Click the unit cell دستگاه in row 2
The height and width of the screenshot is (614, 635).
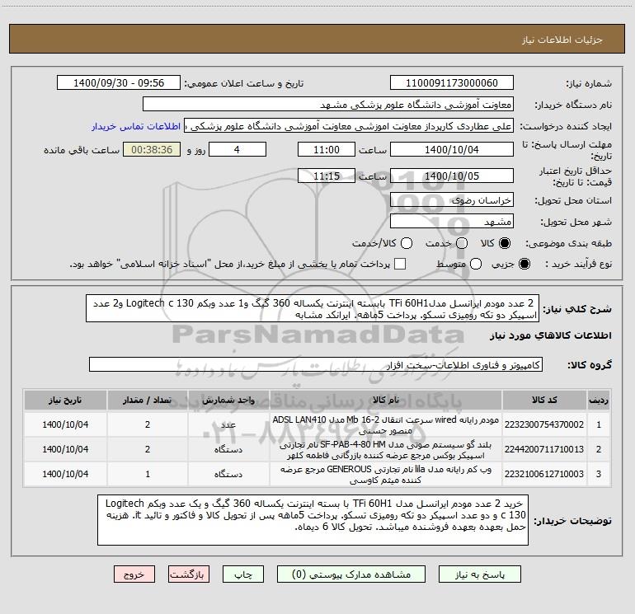pos(228,449)
